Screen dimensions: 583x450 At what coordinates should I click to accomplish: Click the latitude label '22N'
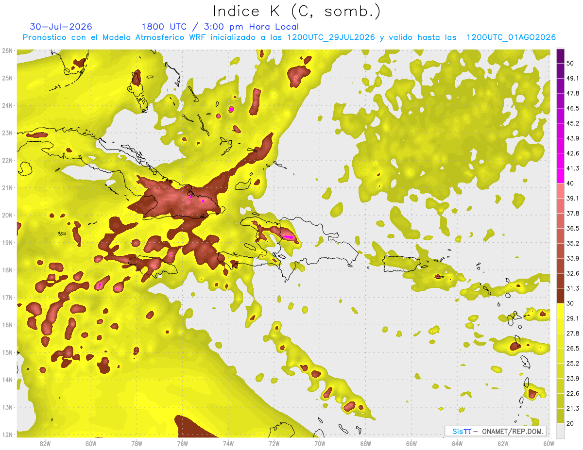7,160
